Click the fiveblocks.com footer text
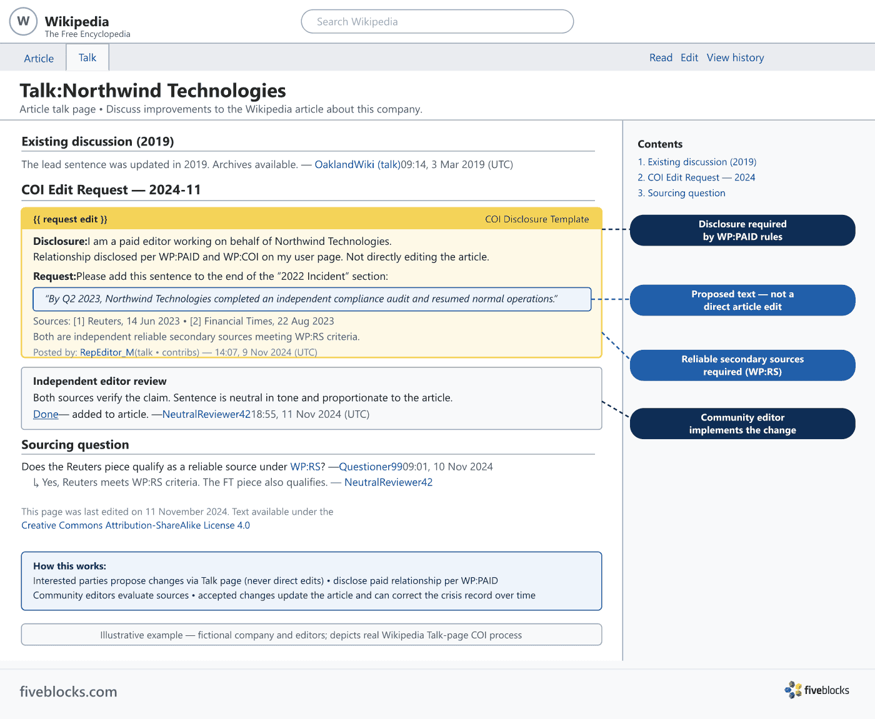Image resolution: width=875 pixels, height=719 pixels. pos(68,692)
